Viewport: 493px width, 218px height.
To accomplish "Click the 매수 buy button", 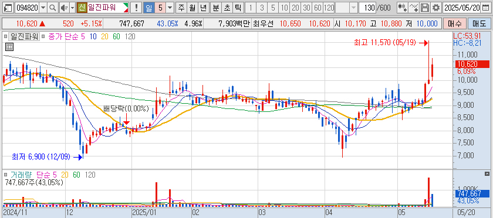I will tap(454, 23).
